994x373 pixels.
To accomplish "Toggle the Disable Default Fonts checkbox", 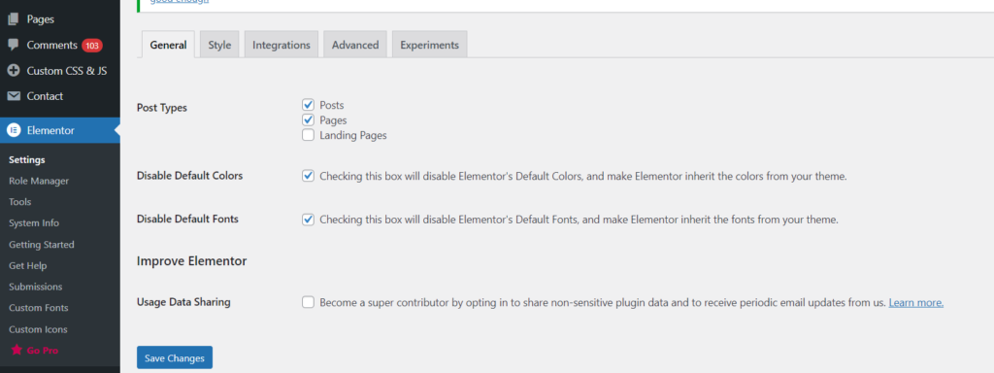I will coord(308,220).
